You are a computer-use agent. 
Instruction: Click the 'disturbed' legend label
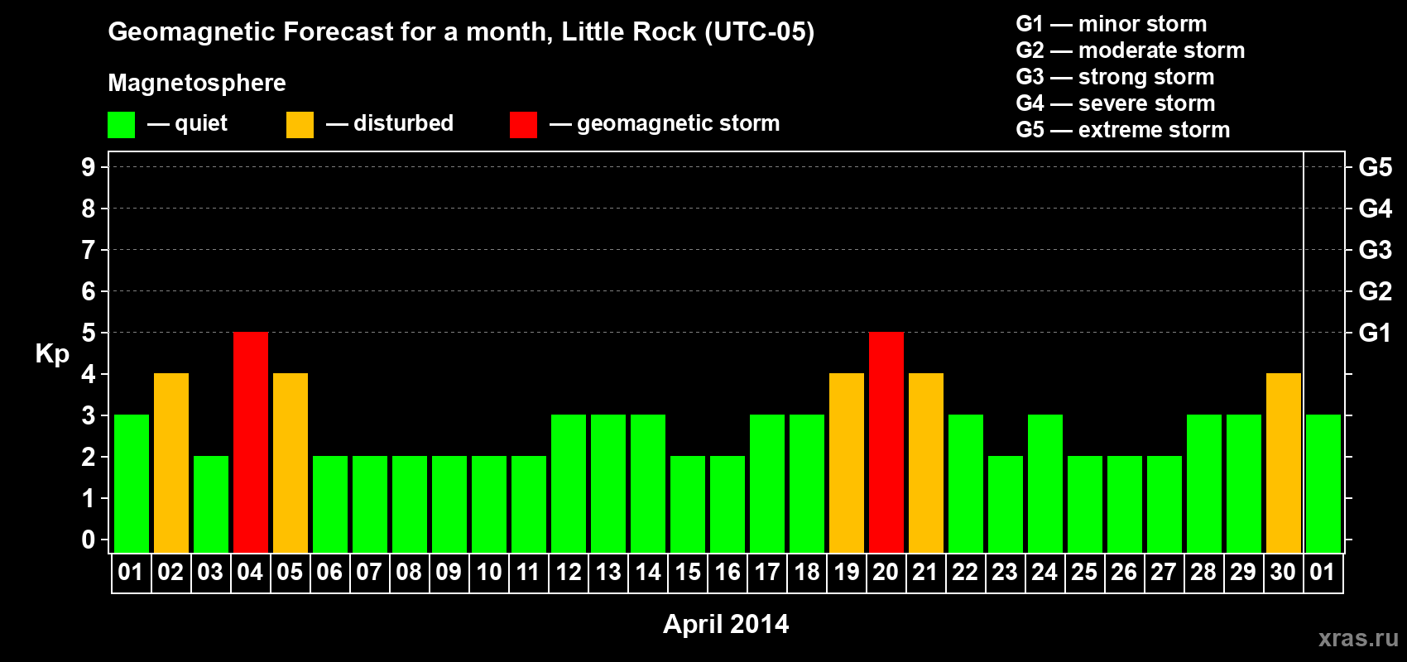(x=404, y=123)
